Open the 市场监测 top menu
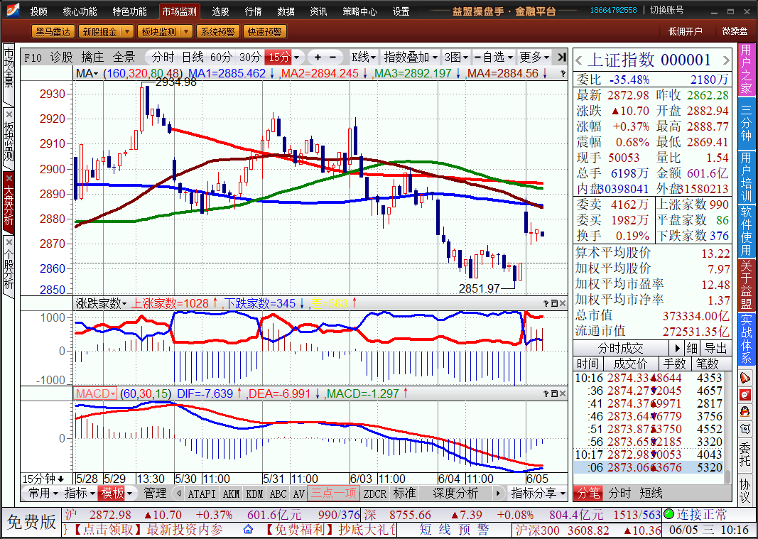This screenshot has height=539, width=758. tap(180, 11)
